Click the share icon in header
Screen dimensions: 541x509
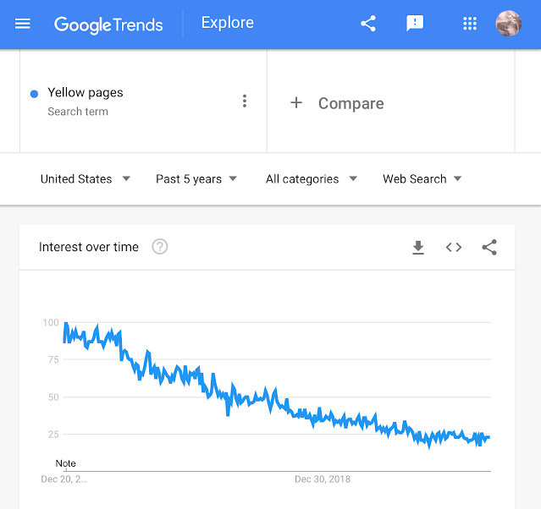click(368, 24)
